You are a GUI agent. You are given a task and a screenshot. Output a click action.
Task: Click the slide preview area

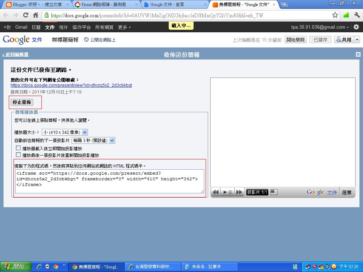point(283,132)
